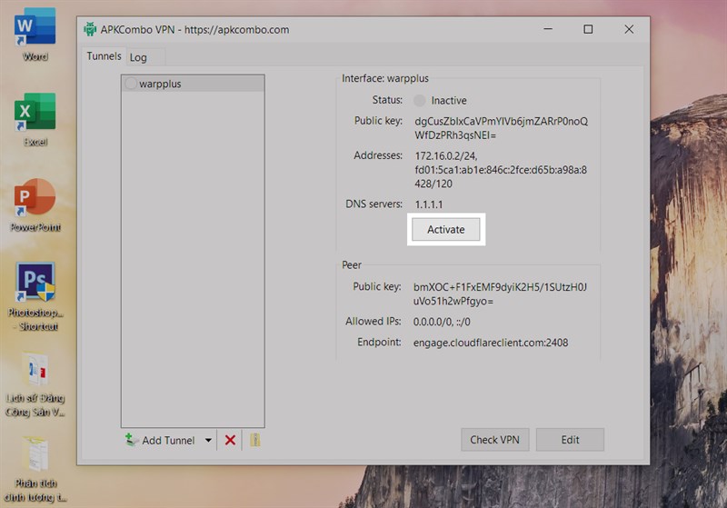Select the Tunnels tab
This screenshot has height=508, width=727.
(x=104, y=56)
